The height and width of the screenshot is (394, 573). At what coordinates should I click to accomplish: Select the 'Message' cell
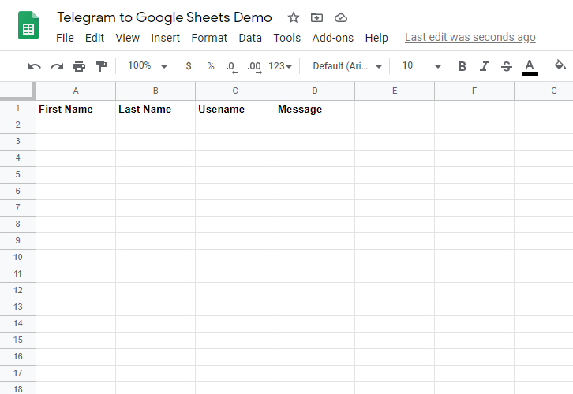coord(315,109)
